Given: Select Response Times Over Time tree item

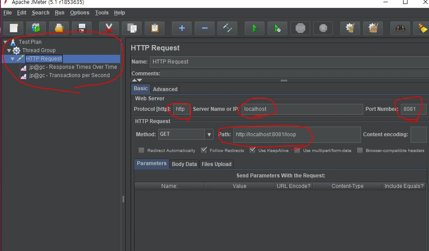Looking at the screenshot, I should click(73, 67).
